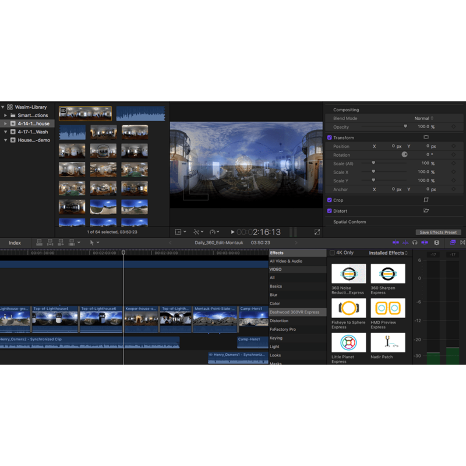Open the Effects browser icon

[x=453, y=242]
